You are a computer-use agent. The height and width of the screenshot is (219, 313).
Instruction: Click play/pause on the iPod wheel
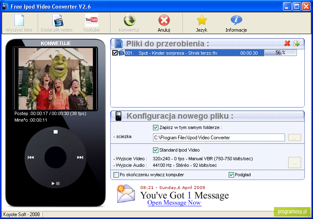pos(56,183)
